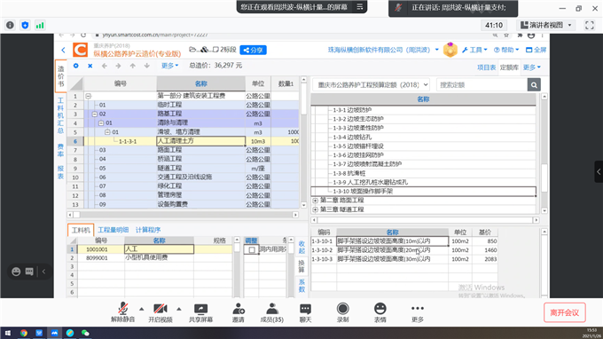
Task: Open 更多 options in meeting toolbar
Action: pos(418,312)
